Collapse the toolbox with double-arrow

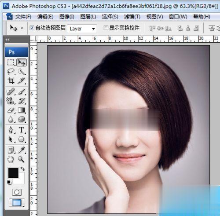tap(7, 40)
